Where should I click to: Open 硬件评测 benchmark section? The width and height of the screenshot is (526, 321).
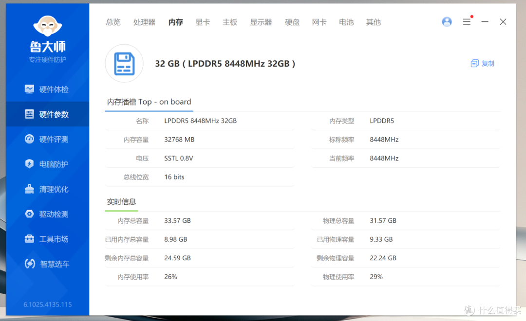(47, 139)
